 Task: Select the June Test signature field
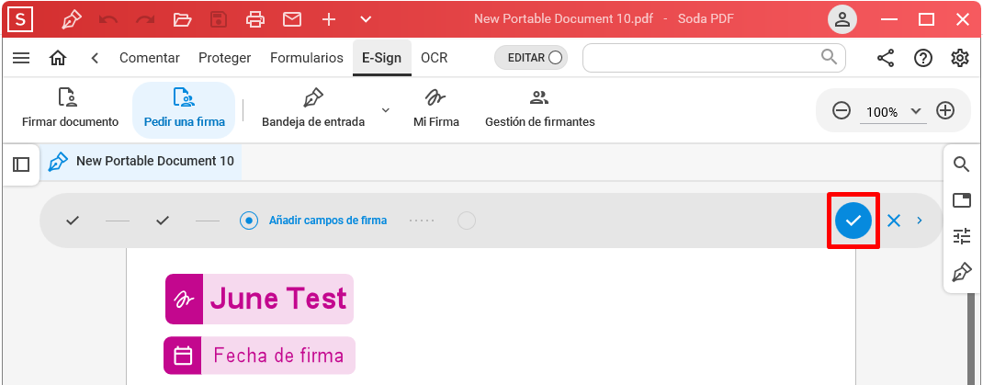(x=260, y=300)
